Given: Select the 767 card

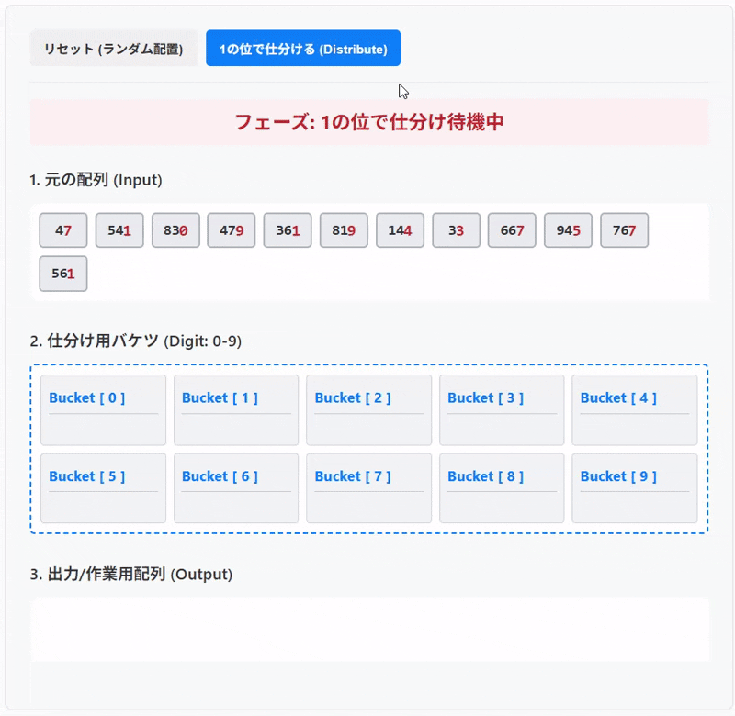Looking at the screenshot, I should [624, 230].
